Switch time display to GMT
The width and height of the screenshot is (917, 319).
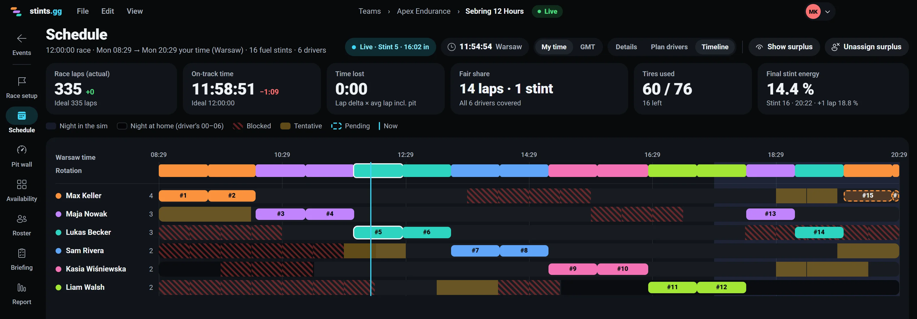click(587, 47)
